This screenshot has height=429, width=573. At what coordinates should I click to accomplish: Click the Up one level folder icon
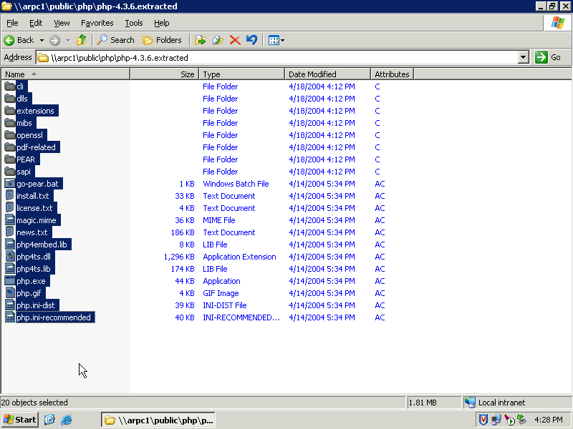click(x=82, y=40)
